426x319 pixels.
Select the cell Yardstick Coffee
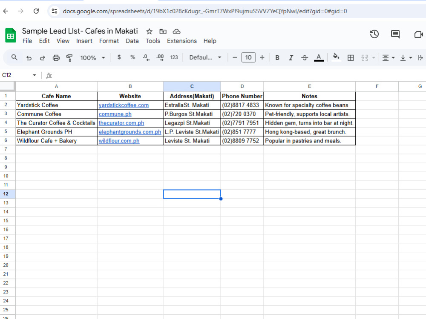coord(56,105)
